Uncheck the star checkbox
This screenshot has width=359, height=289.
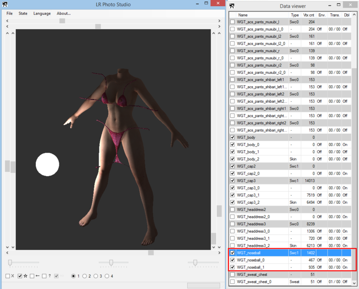click(20, 276)
